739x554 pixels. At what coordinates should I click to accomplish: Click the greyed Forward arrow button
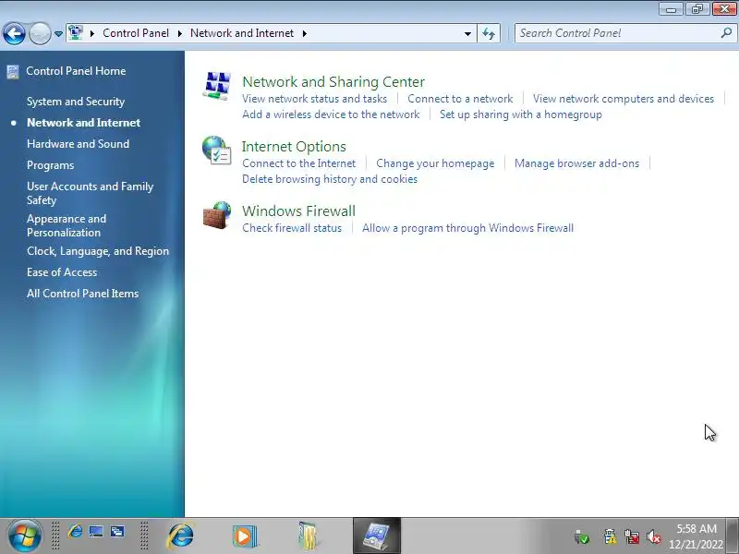pyautogui.click(x=40, y=33)
